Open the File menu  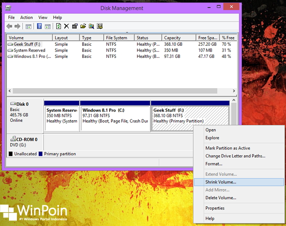11,17
